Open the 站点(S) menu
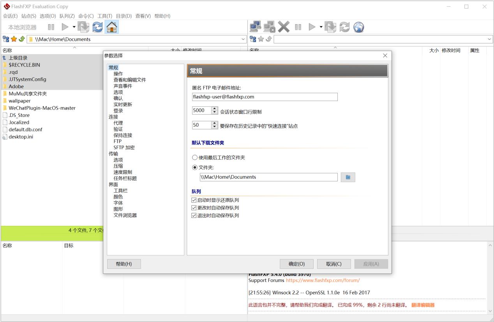Image resolution: width=494 pixels, height=322 pixels. [28, 16]
